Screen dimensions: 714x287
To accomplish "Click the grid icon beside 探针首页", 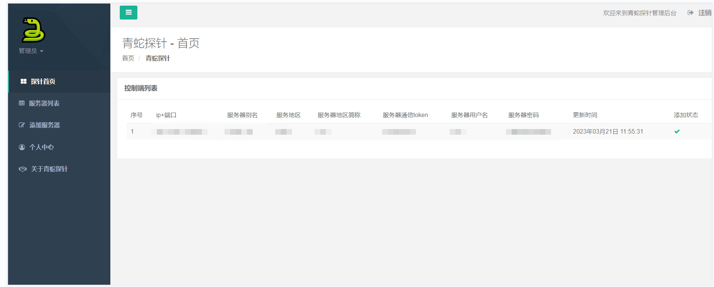I will click(23, 81).
